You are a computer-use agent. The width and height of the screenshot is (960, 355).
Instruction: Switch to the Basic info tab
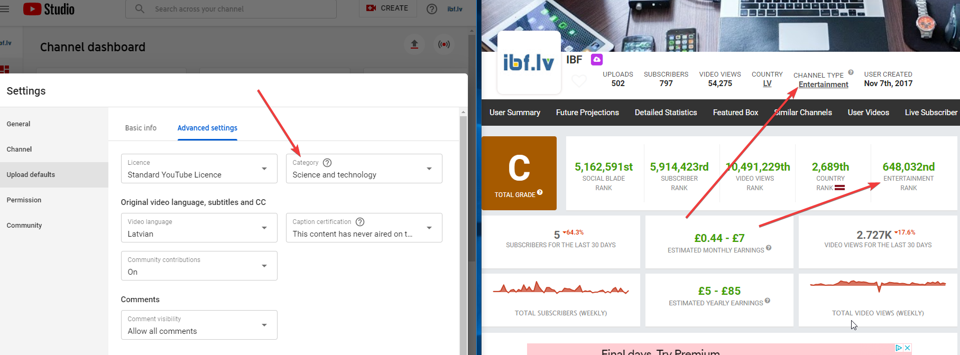(141, 128)
